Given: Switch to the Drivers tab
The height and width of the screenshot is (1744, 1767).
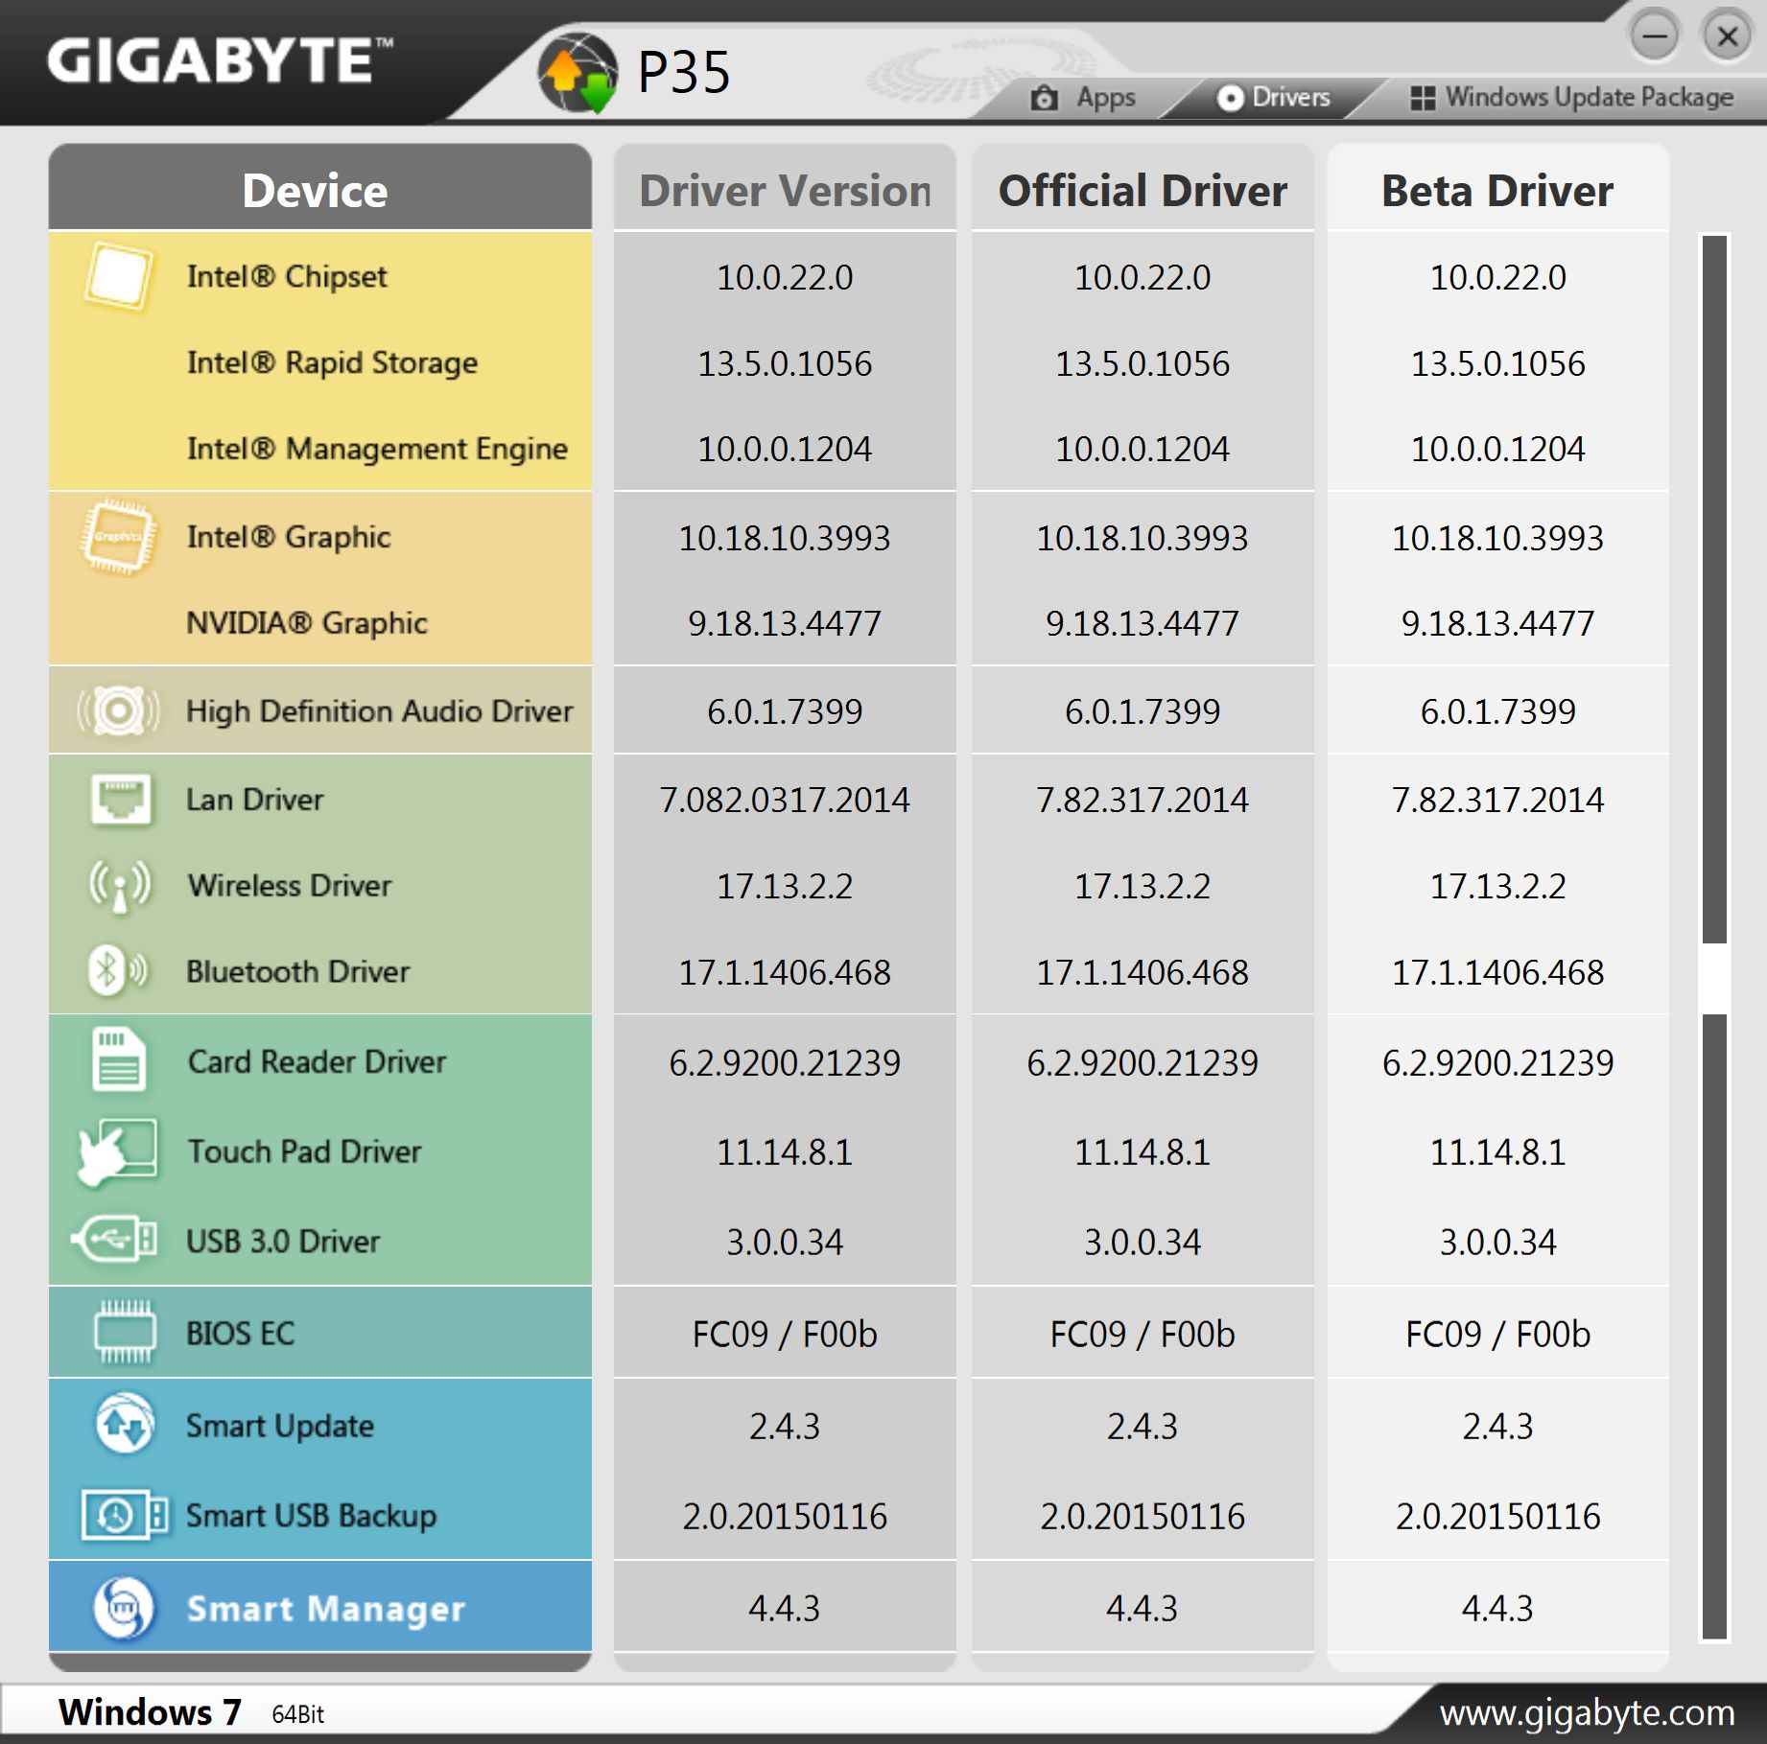Looking at the screenshot, I should click(1274, 98).
